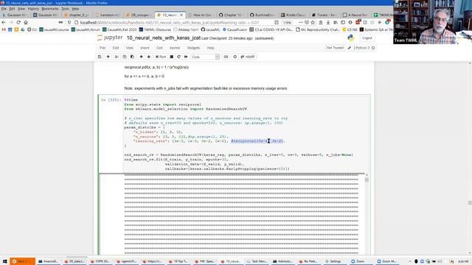Restart kernel and rerun all with fast-forward icon
The width and height of the screenshot is (472, 265).
(x=186, y=57)
